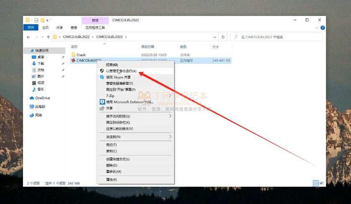Switch to details view in status bar
The image size is (351, 204).
pyautogui.click(x=315, y=183)
